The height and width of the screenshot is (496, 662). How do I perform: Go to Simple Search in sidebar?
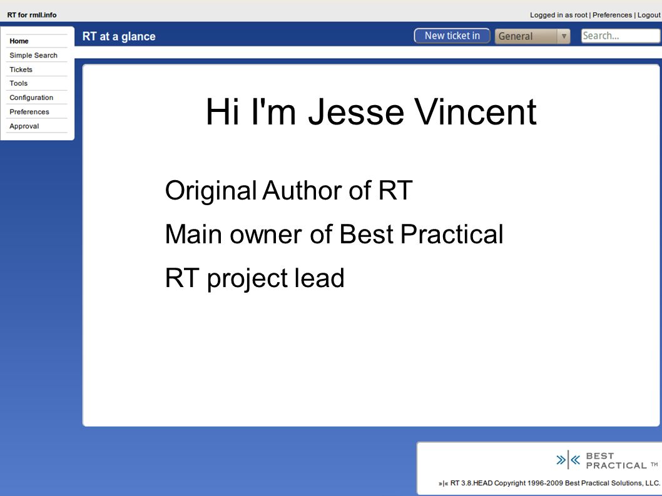point(33,55)
